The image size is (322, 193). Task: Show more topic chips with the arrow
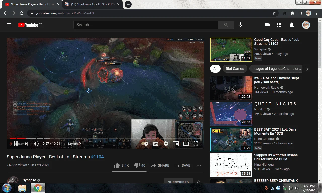pyautogui.click(x=307, y=69)
